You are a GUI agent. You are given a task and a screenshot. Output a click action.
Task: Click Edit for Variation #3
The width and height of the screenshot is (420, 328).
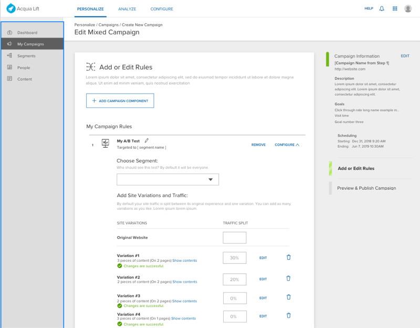(263, 298)
